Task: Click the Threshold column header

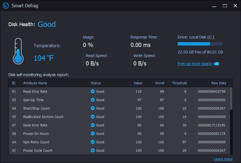Action: click(180, 83)
